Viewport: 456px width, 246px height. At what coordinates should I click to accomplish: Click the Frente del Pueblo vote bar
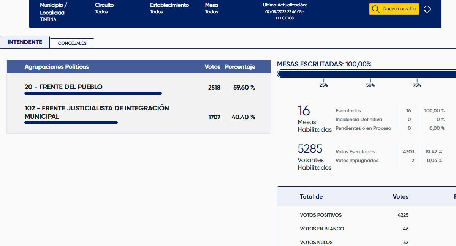(93, 93)
